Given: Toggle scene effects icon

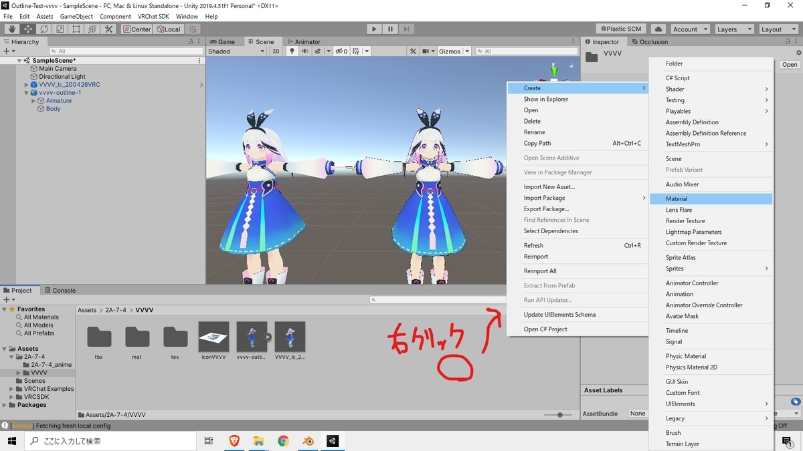Looking at the screenshot, I should click(x=319, y=51).
